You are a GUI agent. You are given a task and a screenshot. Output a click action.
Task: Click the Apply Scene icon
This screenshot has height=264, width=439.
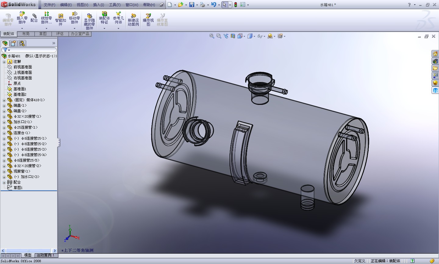point(270,36)
